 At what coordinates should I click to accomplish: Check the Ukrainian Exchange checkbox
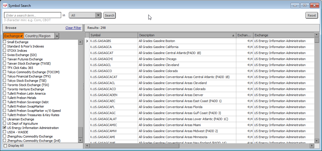tap(5, 119)
